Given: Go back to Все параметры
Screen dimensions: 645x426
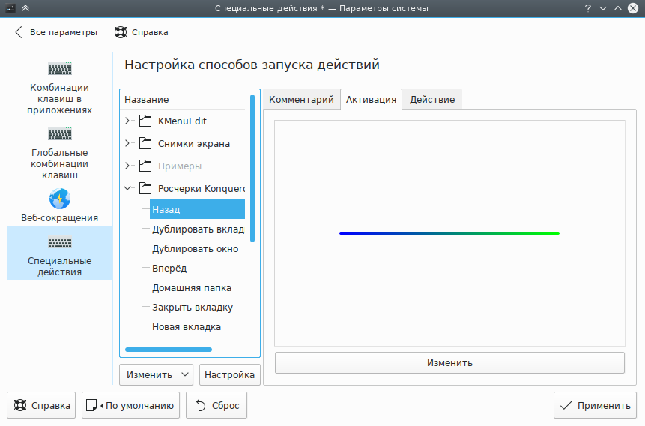Looking at the screenshot, I should point(55,32).
